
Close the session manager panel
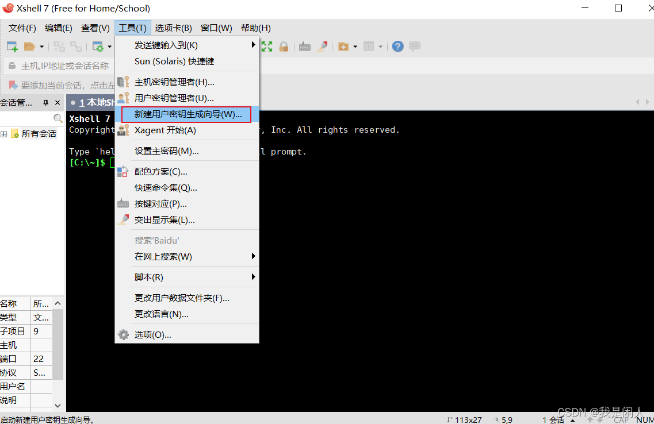[58, 102]
